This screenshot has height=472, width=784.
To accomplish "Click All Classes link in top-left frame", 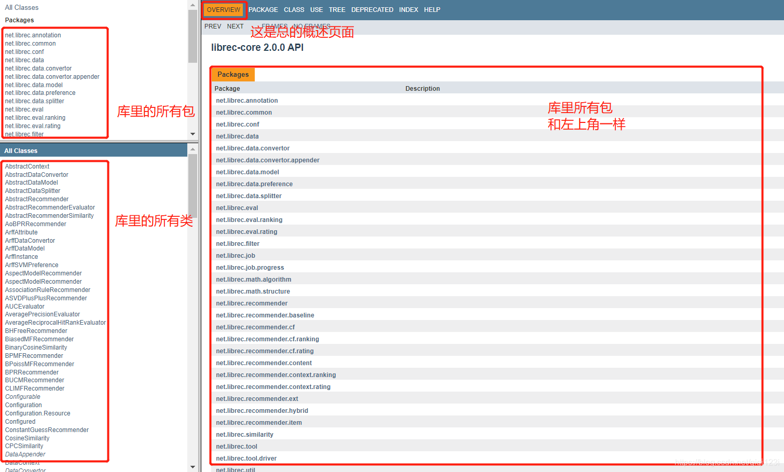I will coord(22,7).
